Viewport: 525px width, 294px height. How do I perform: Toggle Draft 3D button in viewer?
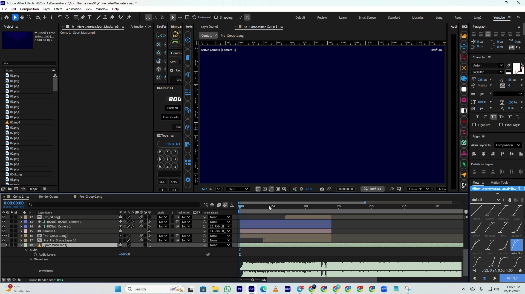click(373, 189)
